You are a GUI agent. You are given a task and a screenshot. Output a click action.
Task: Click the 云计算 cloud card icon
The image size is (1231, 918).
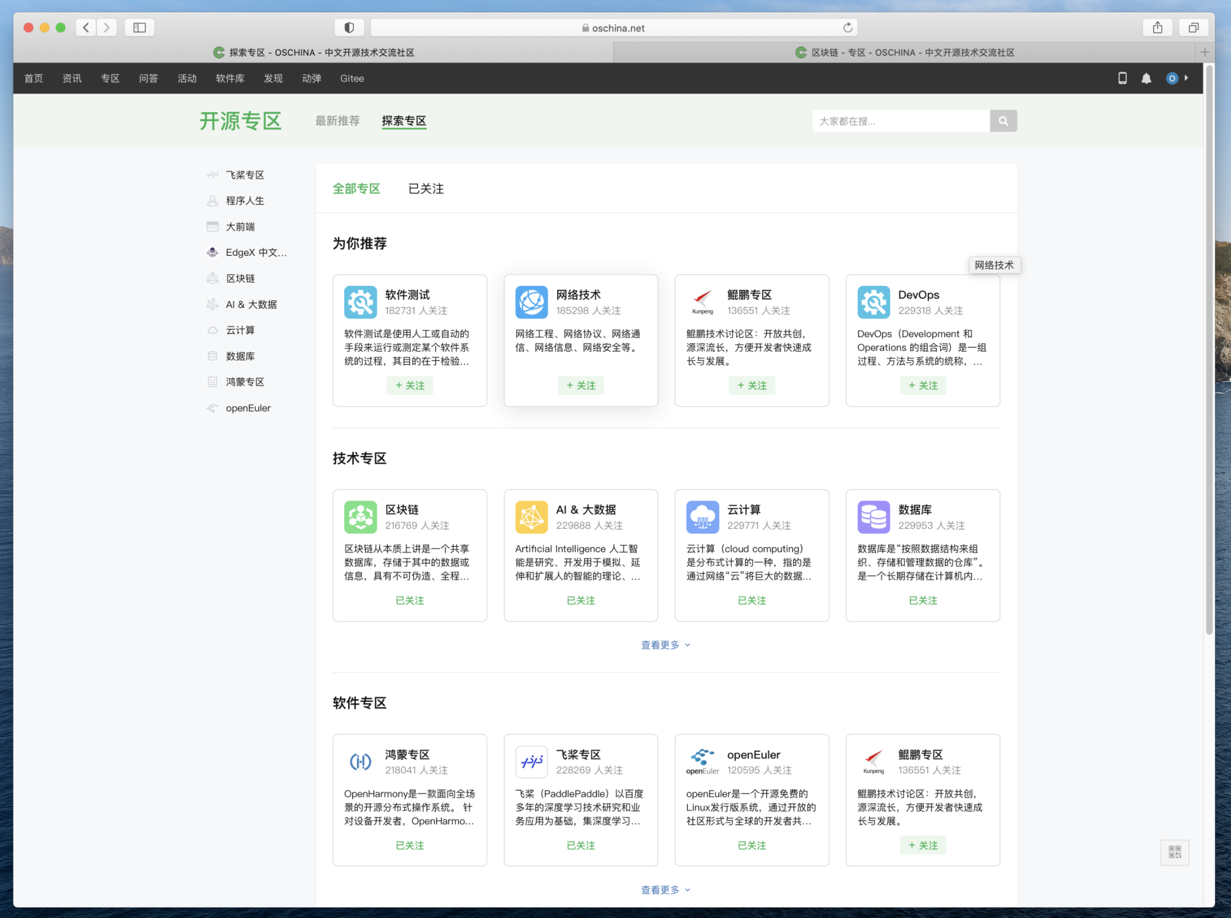pyautogui.click(x=703, y=517)
